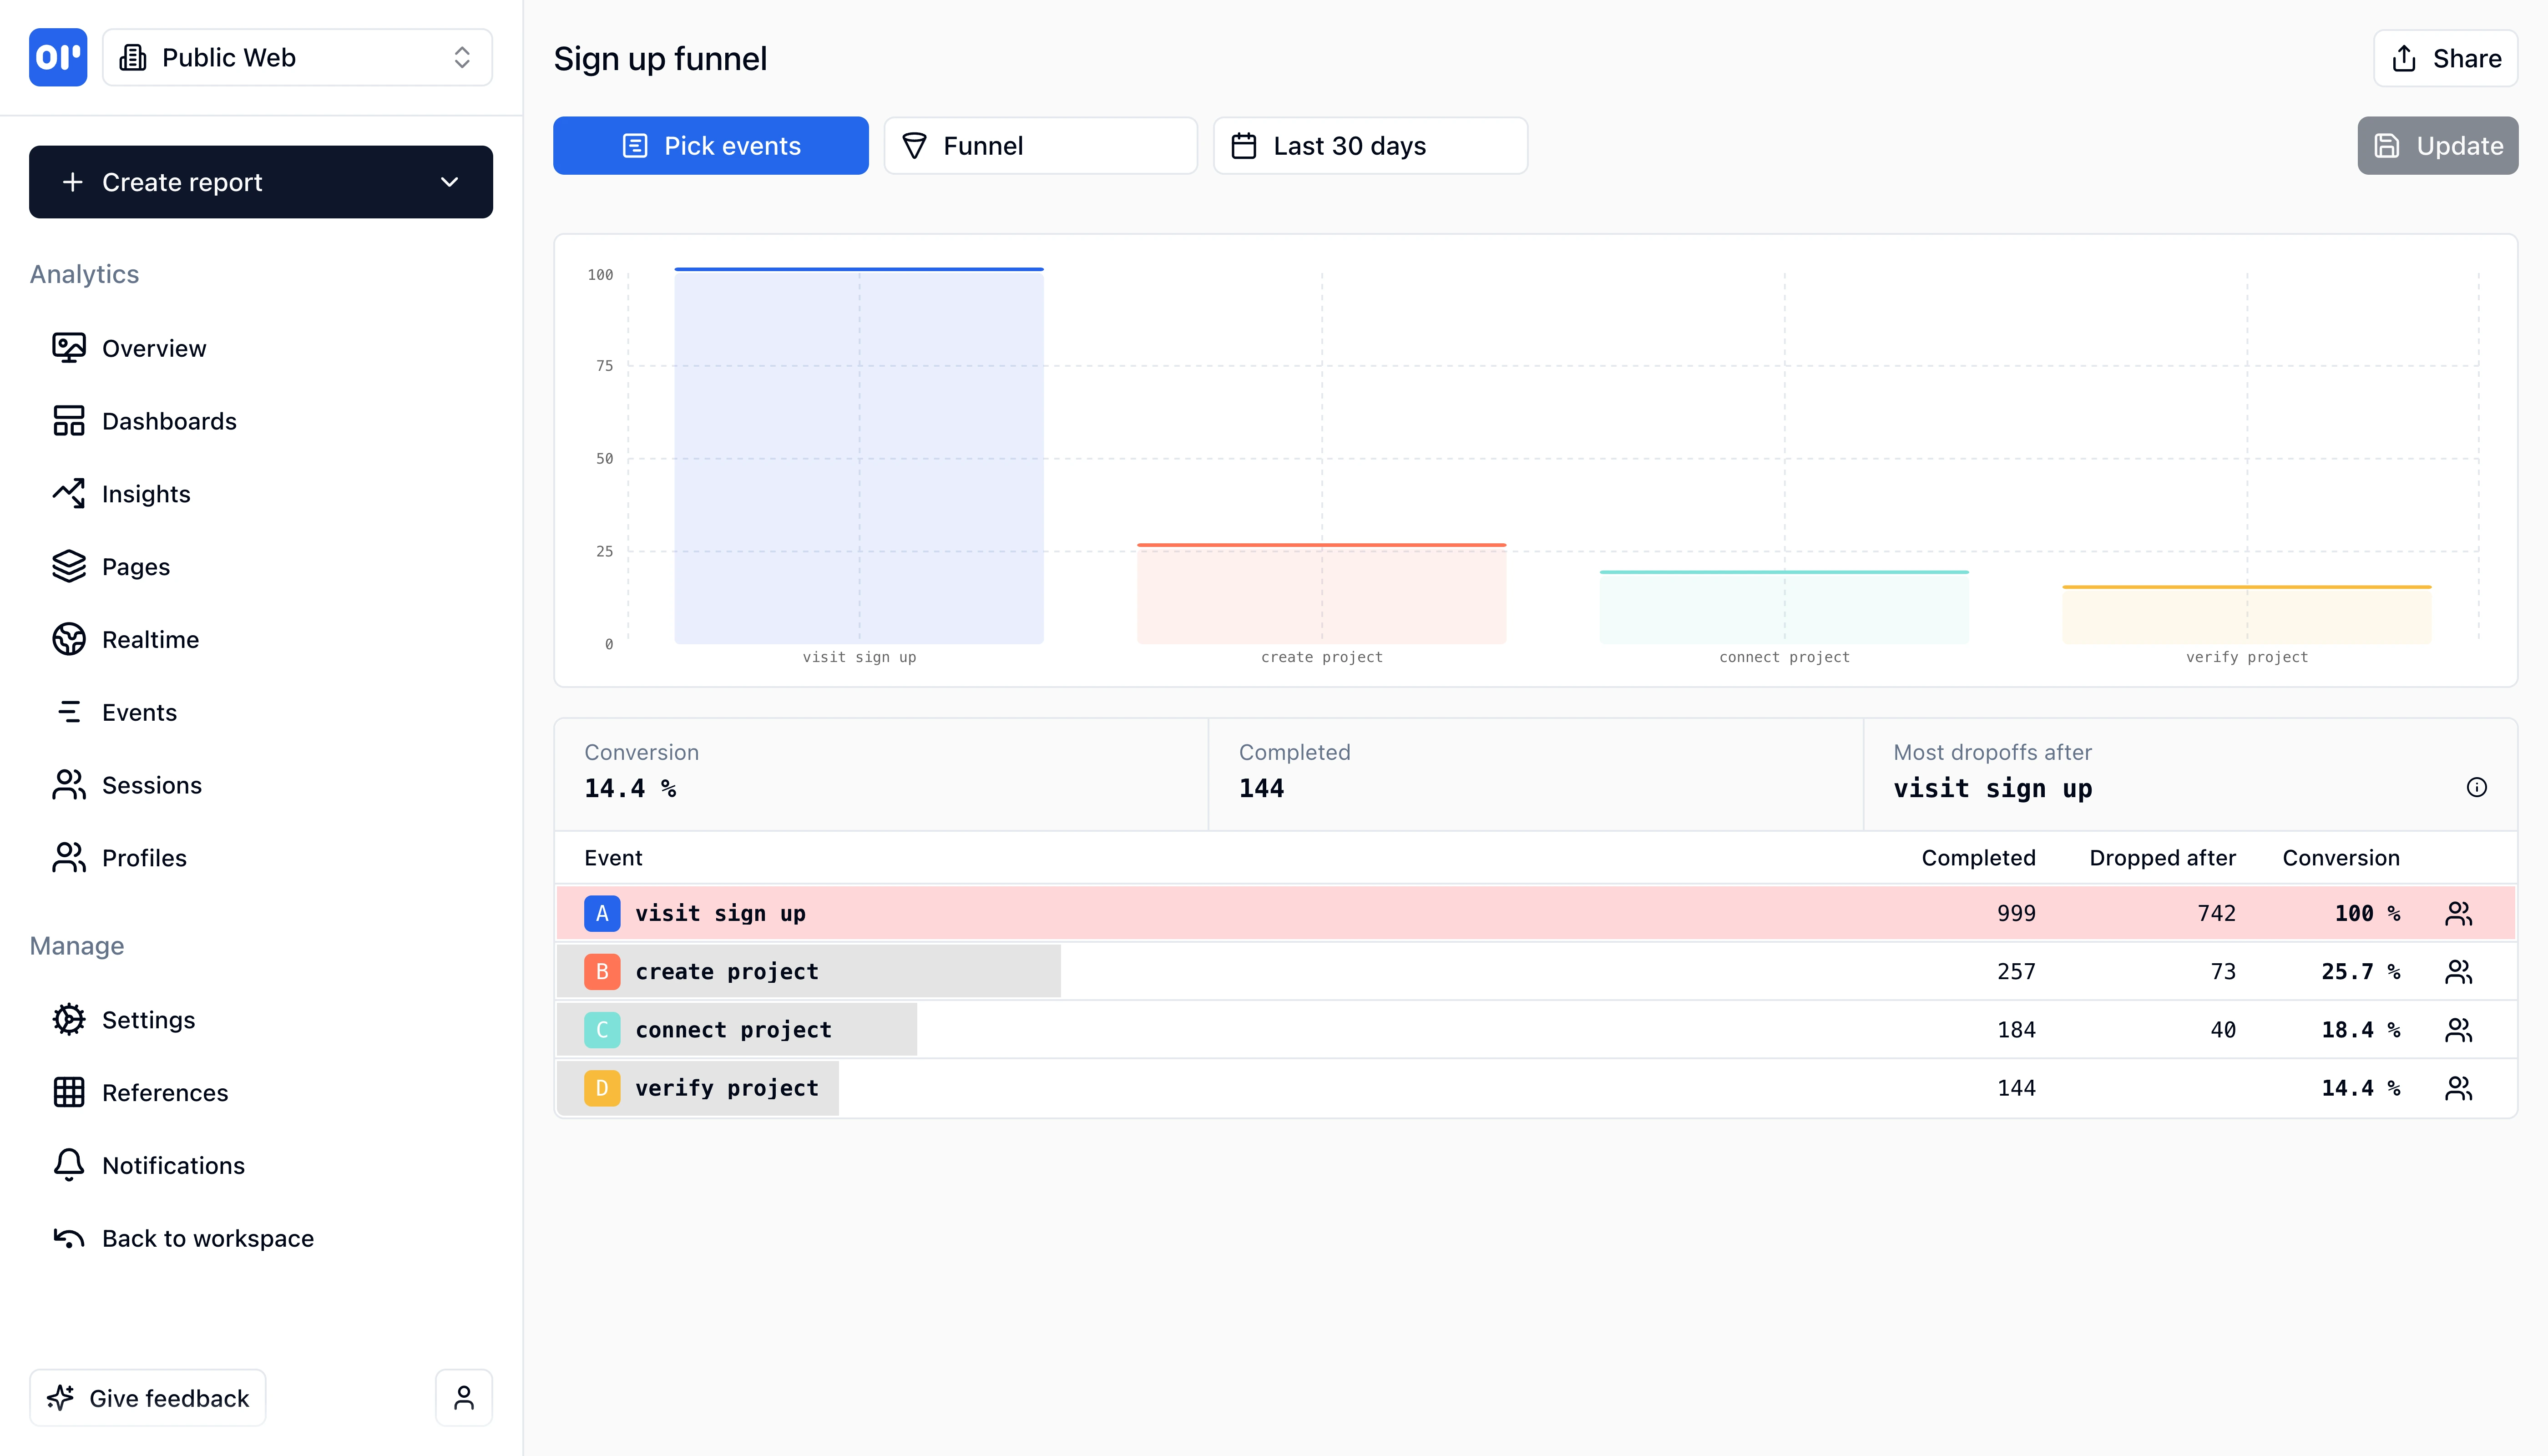Expand the Create report dropdown chevron
The width and height of the screenshot is (2548, 1456).
pyautogui.click(x=449, y=182)
